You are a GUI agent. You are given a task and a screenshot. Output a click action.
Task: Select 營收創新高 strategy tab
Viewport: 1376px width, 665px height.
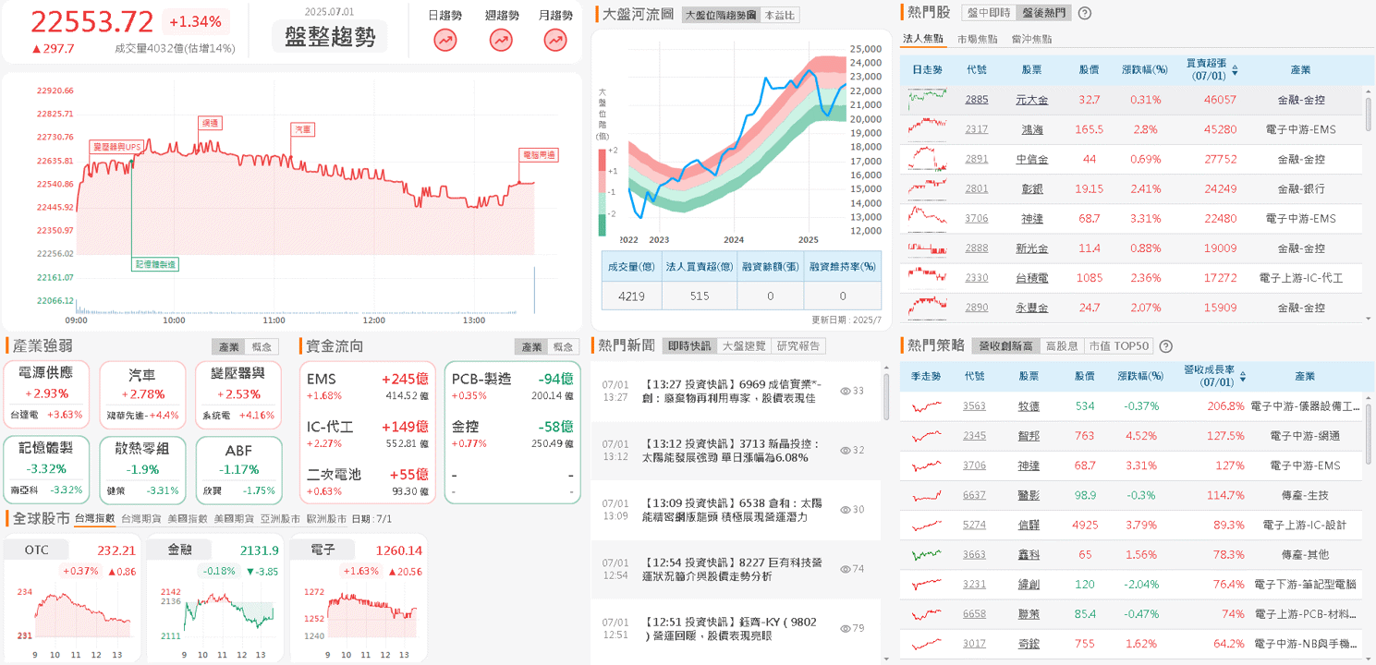(1005, 345)
